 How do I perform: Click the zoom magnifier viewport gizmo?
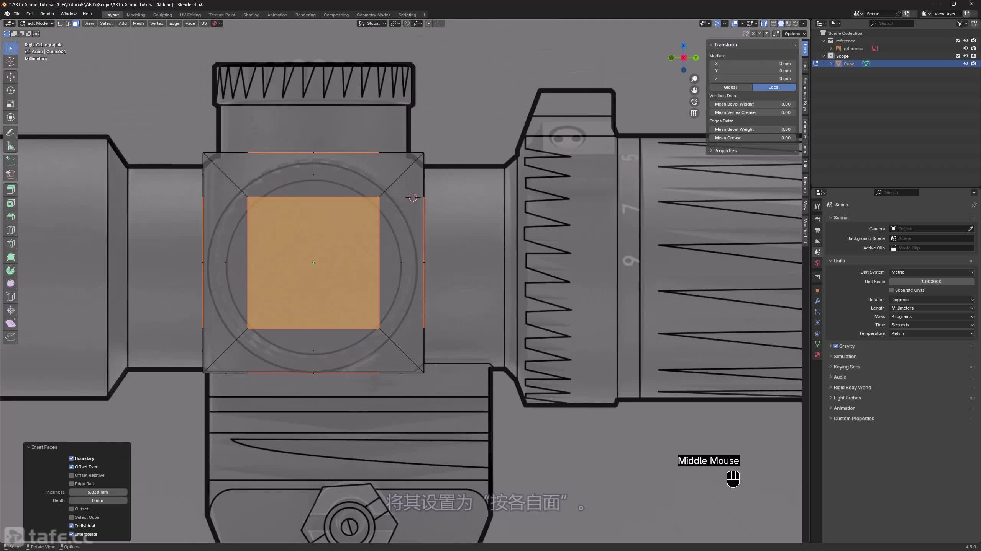point(694,79)
